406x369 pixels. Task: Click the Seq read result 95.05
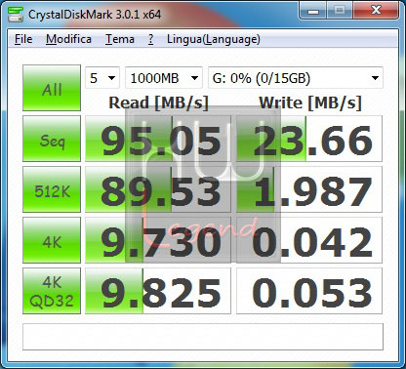(x=158, y=139)
